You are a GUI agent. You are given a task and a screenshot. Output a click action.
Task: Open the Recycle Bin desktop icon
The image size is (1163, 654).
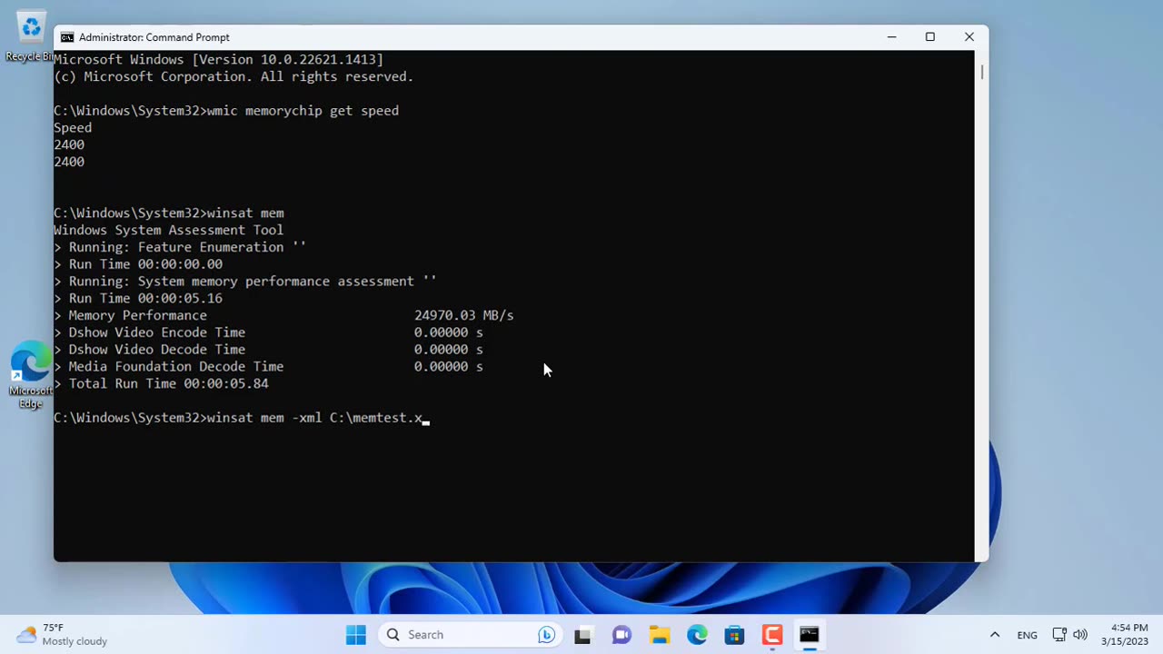pyautogui.click(x=30, y=36)
